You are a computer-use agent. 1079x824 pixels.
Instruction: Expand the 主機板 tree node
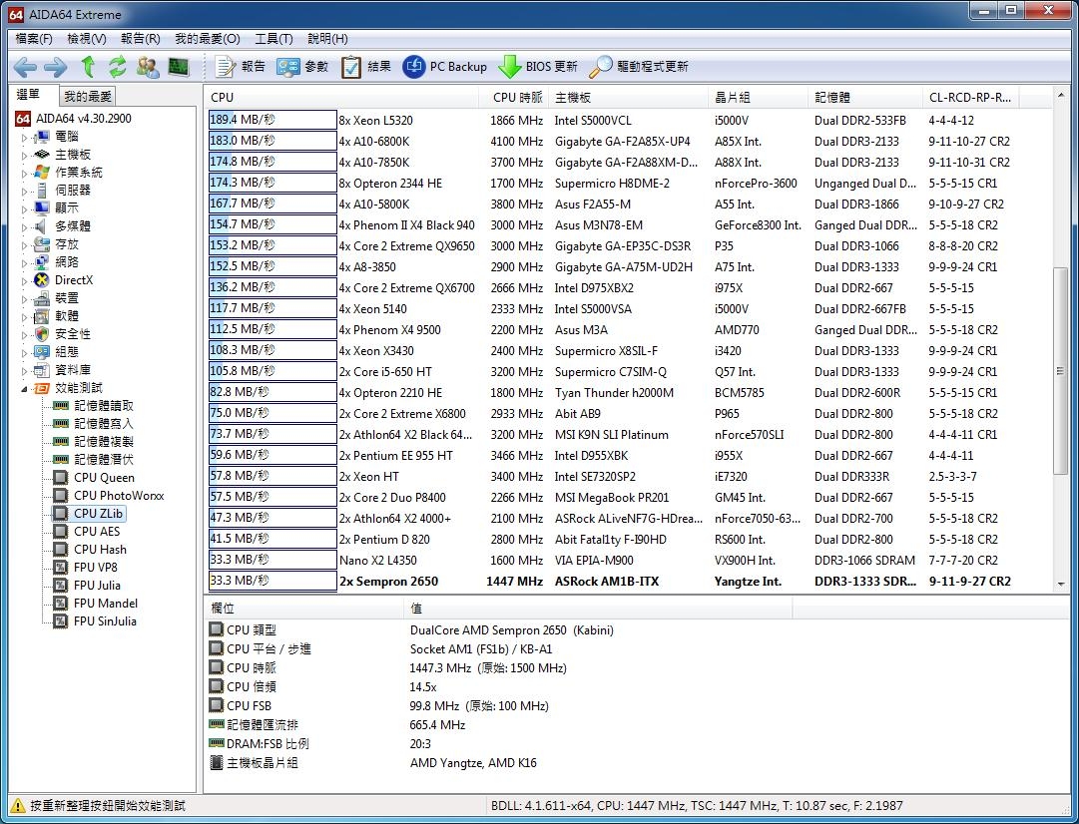[x=25, y=155]
